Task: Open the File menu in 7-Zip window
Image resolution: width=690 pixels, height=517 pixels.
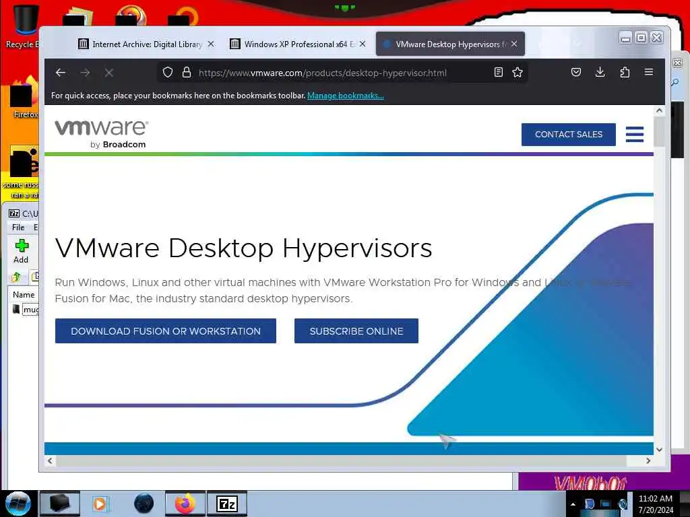Action: [18, 228]
